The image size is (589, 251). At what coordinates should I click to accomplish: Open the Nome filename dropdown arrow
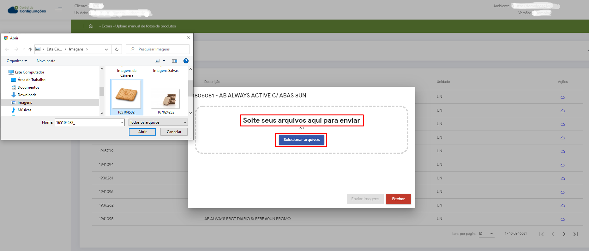(122, 122)
